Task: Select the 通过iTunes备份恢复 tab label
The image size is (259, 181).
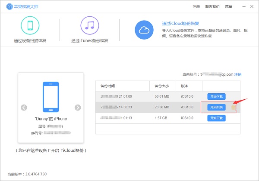Action: coord(90,40)
